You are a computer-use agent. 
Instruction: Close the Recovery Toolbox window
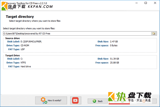click(x=155, y=3)
